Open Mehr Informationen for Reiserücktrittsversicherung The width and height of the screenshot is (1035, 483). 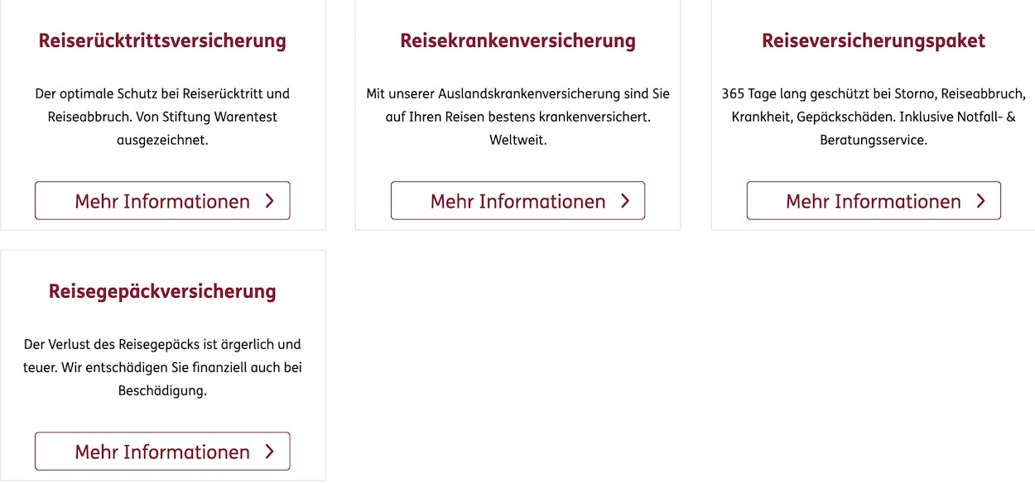point(162,201)
